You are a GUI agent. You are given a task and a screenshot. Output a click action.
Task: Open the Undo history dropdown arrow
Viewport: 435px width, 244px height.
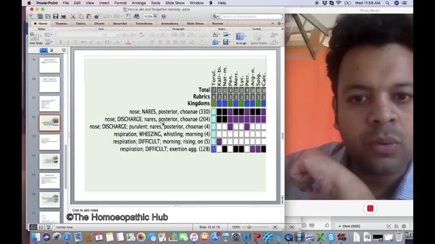point(111,16)
